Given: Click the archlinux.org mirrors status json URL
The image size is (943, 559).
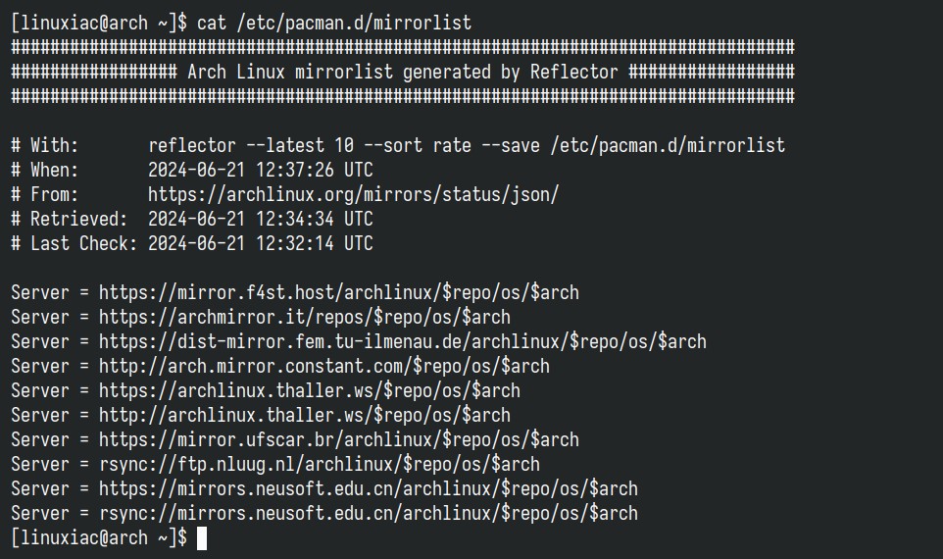Looking at the screenshot, I should point(354,195).
